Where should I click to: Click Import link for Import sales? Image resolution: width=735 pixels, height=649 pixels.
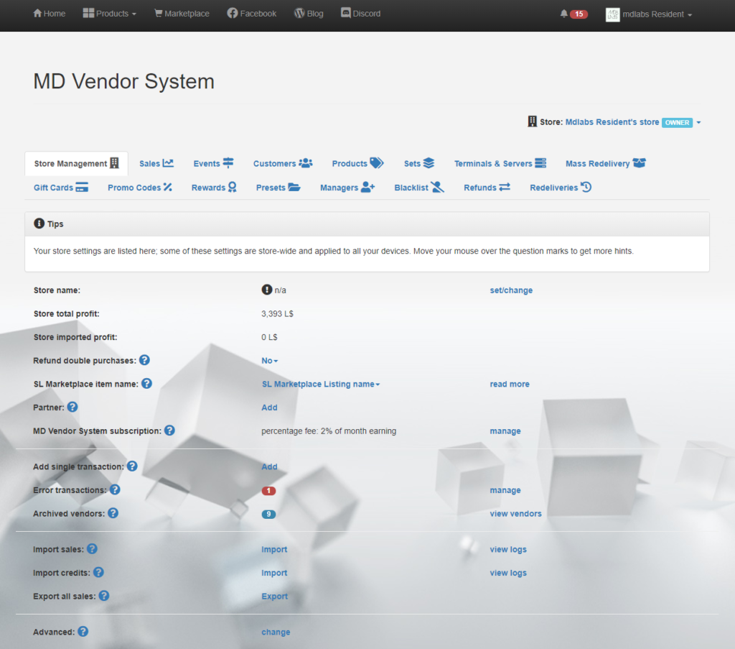[x=274, y=549]
